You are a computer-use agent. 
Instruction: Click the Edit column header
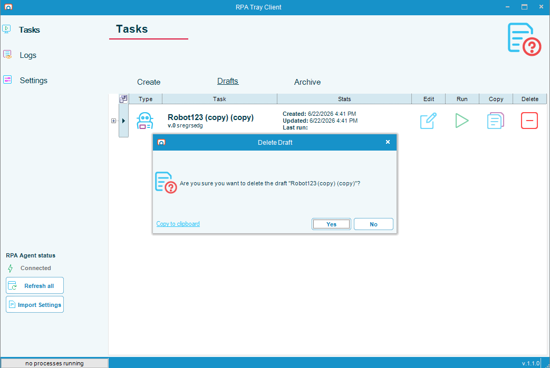tap(429, 99)
